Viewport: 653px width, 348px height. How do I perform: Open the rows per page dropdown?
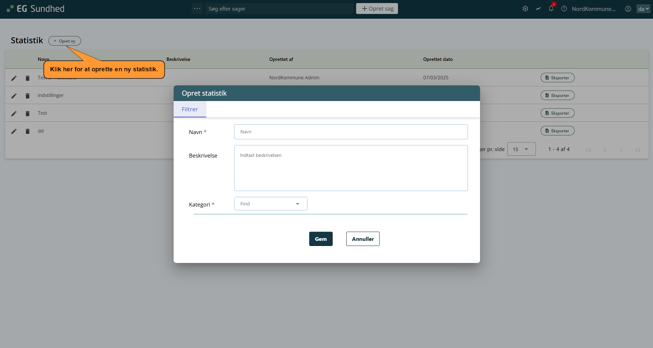point(521,149)
